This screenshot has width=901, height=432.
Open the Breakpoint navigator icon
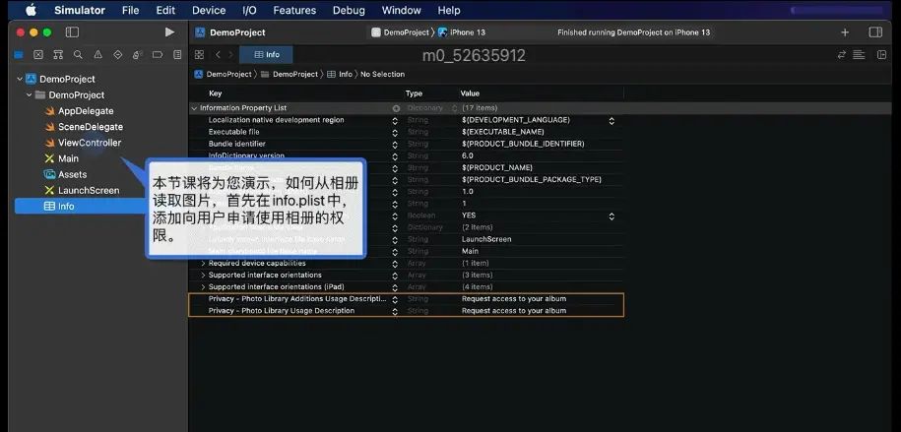pyautogui.click(x=158, y=55)
